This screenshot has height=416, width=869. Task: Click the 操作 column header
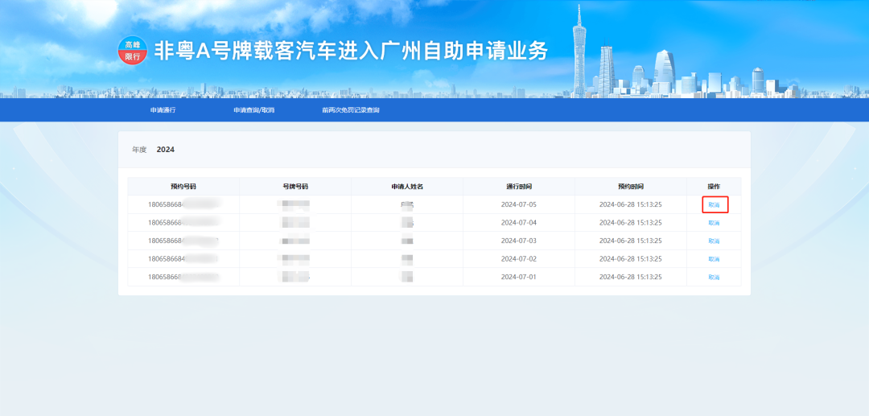(714, 187)
